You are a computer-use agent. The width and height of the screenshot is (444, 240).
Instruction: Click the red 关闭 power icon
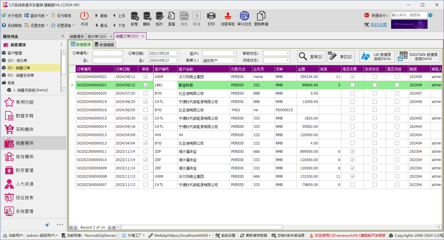coord(84,16)
